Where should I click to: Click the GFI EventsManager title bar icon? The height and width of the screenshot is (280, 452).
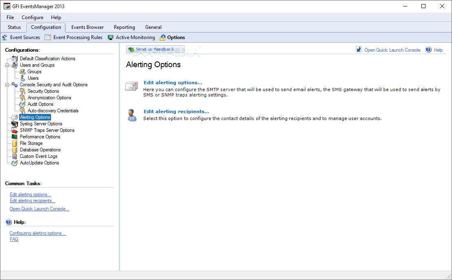tap(7, 6)
